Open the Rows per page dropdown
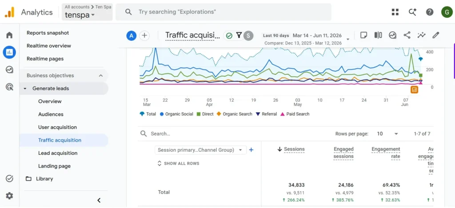The width and height of the screenshot is (455, 208). [x=387, y=134]
